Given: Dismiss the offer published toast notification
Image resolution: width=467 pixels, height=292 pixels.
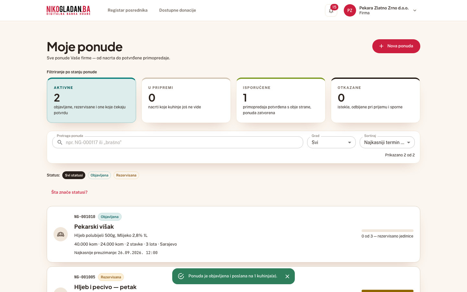Looking at the screenshot, I should (287, 276).
